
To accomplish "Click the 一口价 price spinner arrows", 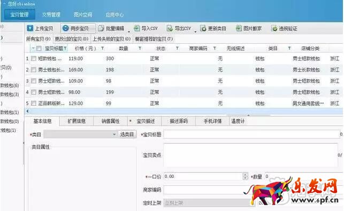I will pos(245,176).
